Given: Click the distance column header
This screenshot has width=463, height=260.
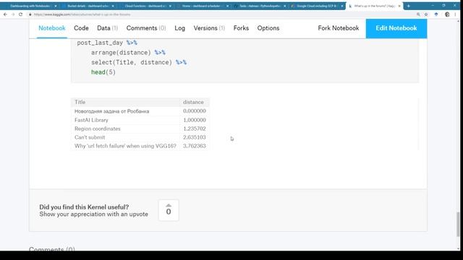Looking at the screenshot, I should tap(193, 102).
